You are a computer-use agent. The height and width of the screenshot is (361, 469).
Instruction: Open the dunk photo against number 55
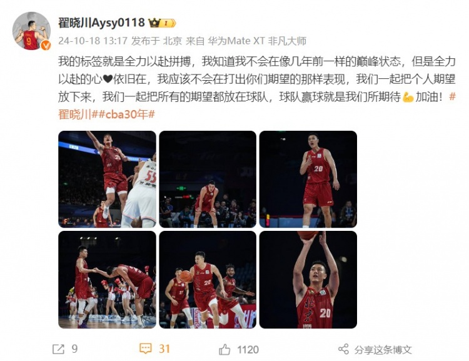107,180
